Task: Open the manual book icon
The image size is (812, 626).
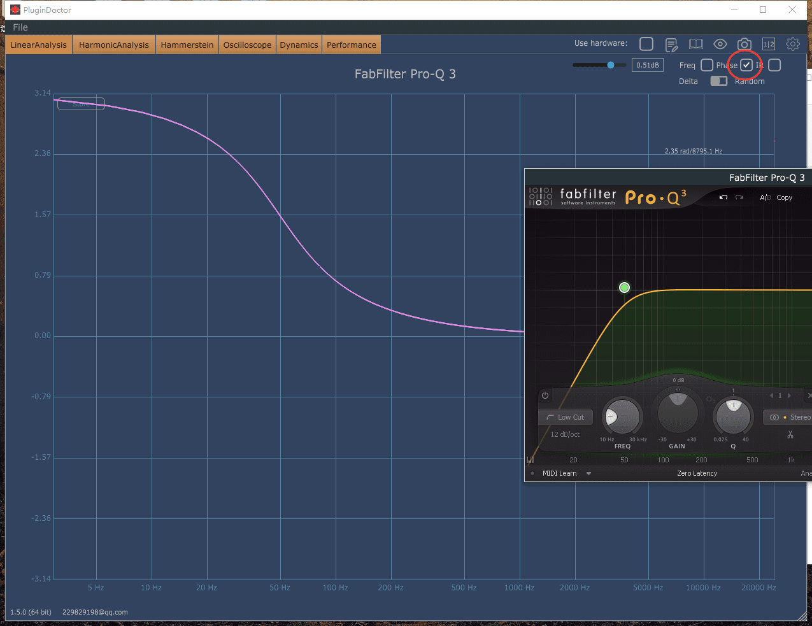Action: point(696,44)
